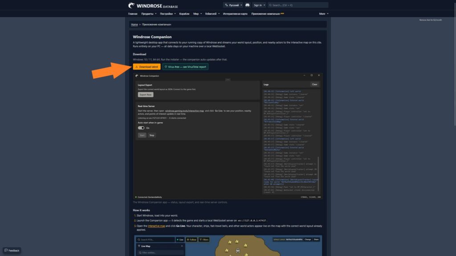The image size is (456, 256).
Task: Click the magnifier icon in the search box
Action: (x=270, y=5)
